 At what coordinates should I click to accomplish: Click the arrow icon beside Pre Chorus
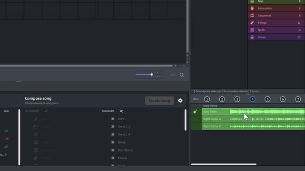(x=112, y=150)
